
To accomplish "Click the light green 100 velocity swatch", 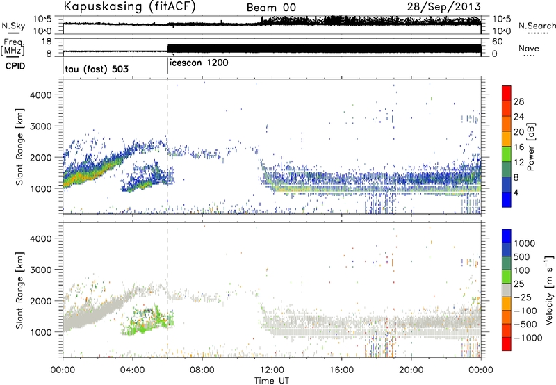I will (x=507, y=277).
